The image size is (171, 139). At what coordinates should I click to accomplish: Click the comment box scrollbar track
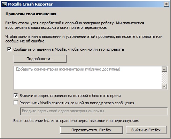(x=164, y=78)
